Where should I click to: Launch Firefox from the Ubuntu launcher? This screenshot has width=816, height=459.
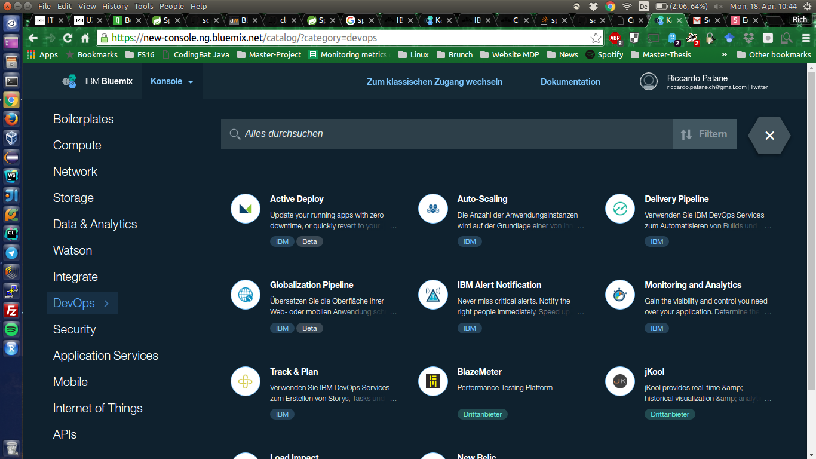coord(11,119)
